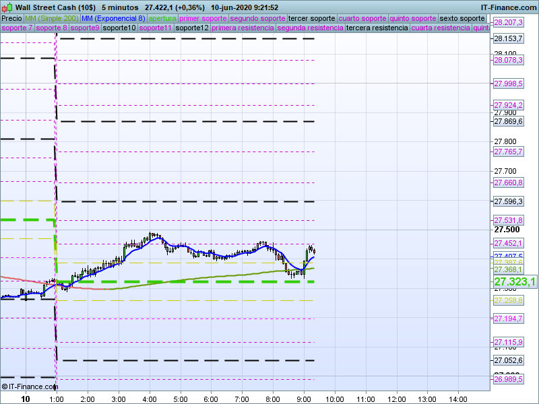Select the cuarta resistencia label
The image size is (539, 404).
click(440, 28)
